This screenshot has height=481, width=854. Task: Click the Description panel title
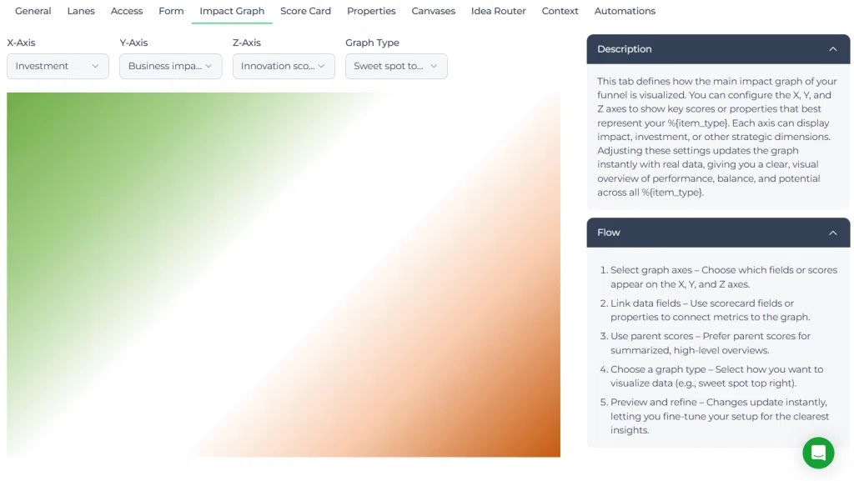click(x=624, y=49)
